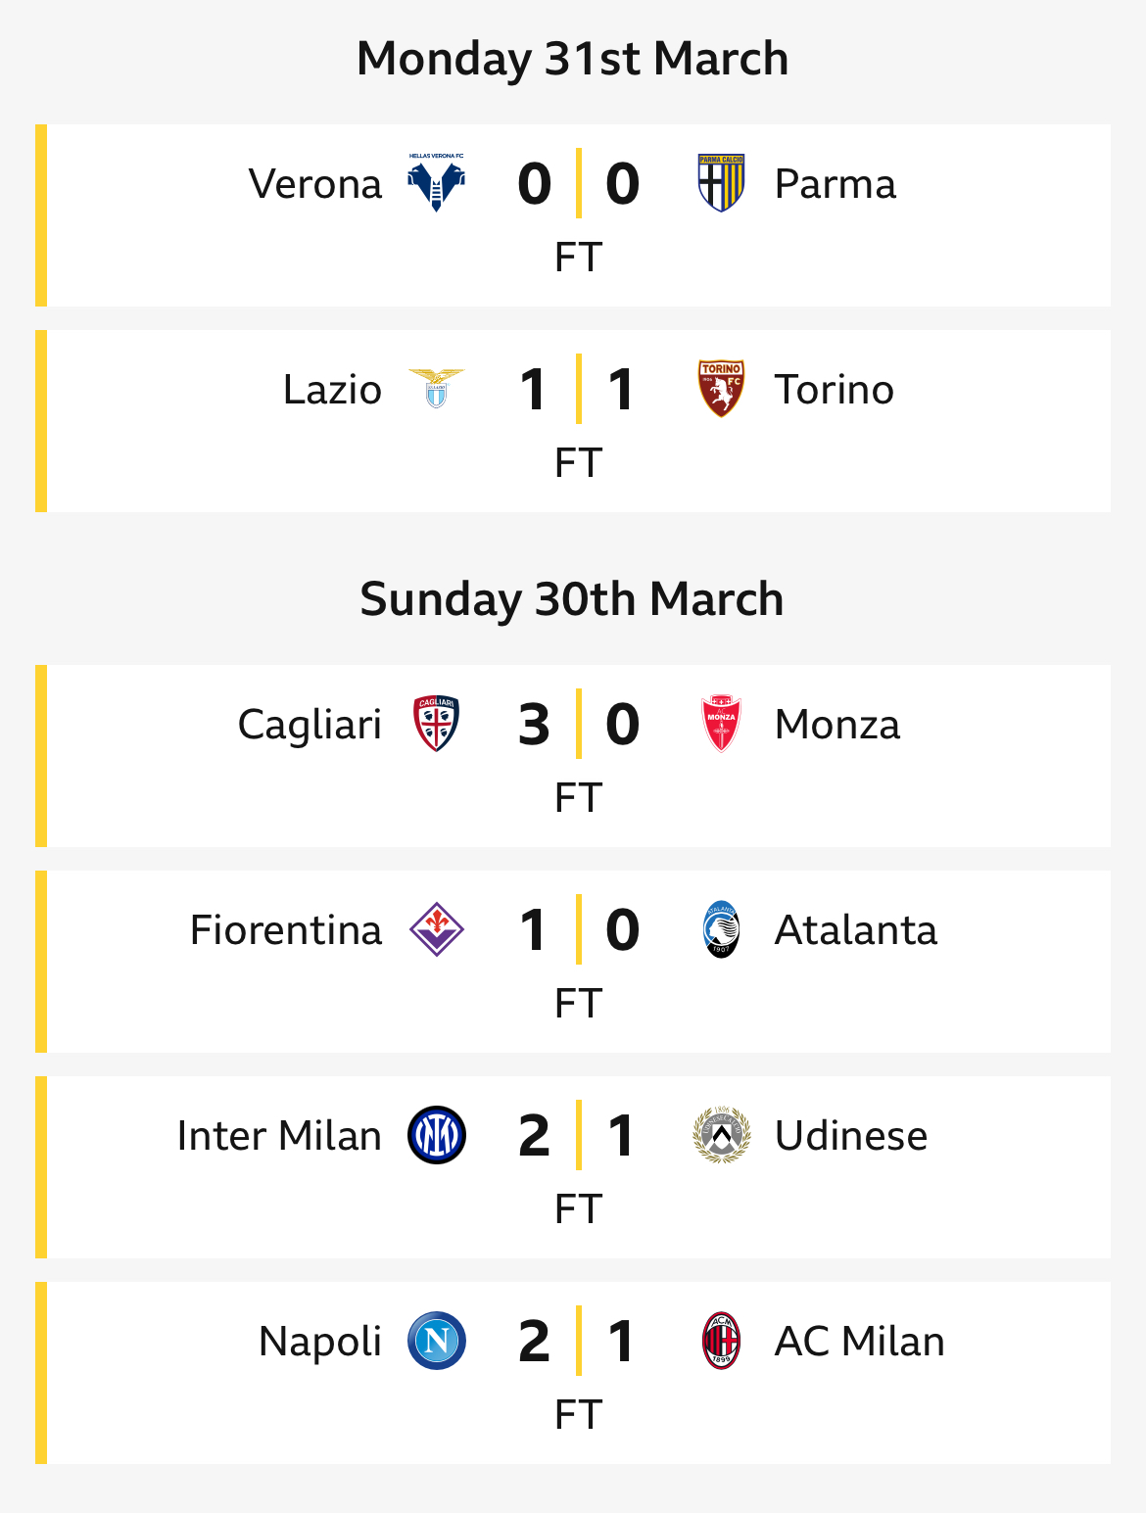Select the AC Milan team name
The height and width of the screenshot is (1513, 1146).
(860, 1341)
